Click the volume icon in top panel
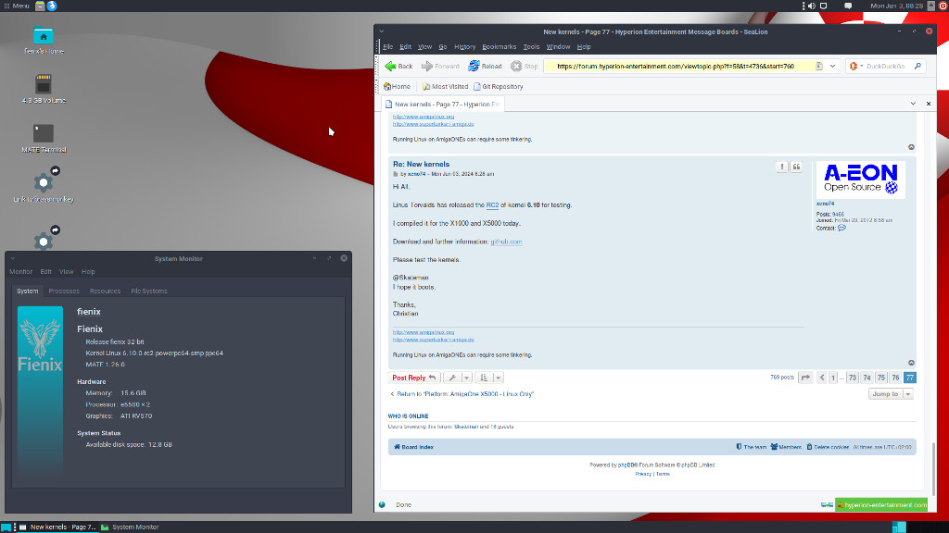949x533 pixels. 812,6
